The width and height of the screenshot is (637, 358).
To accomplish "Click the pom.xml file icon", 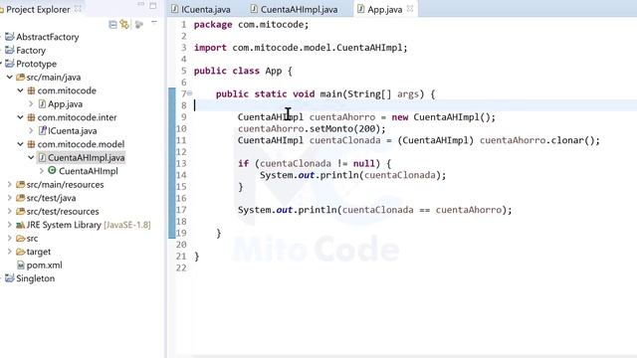I will tap(21, 266).
